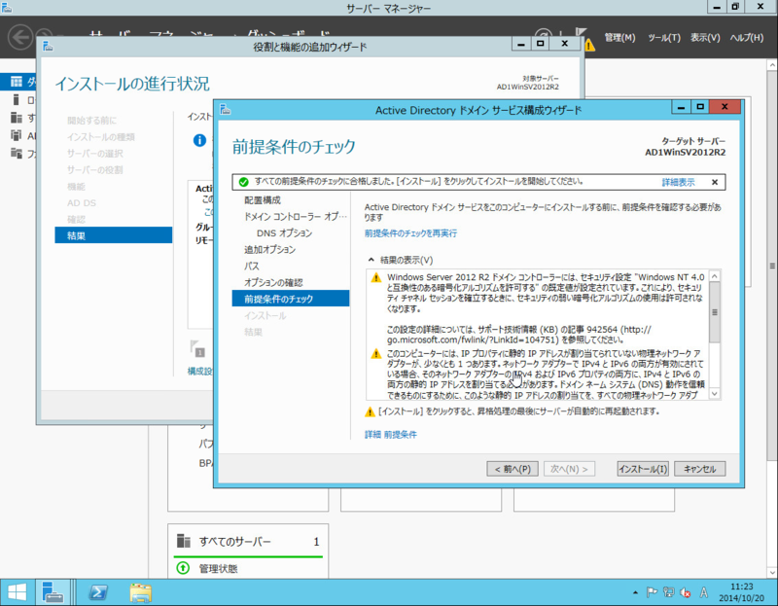Click the blue info icon in role wizard
Viewport: 778px width, 606px height.
coord(201,138)
